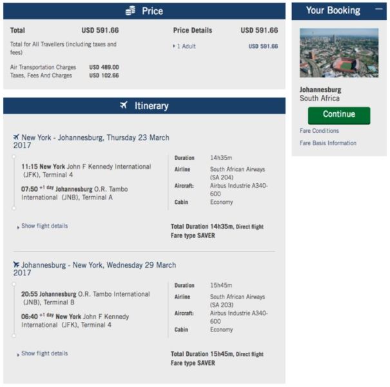Click the Johannesburg stadium photo
This screenshot has width=390, height=387.
pyautogui.click(x=339, y=53)
